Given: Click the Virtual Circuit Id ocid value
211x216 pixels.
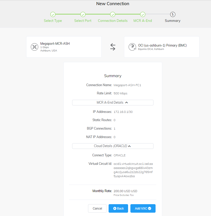Looking at the screenshot, I should [133, 170].
